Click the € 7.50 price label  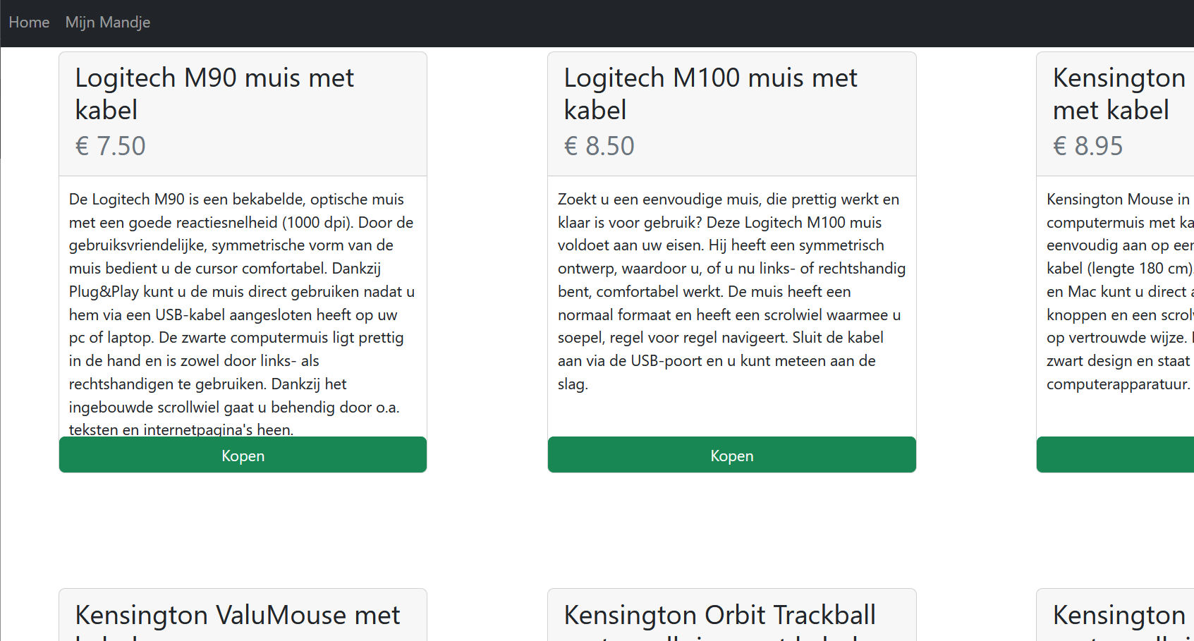tap(110, 146)
